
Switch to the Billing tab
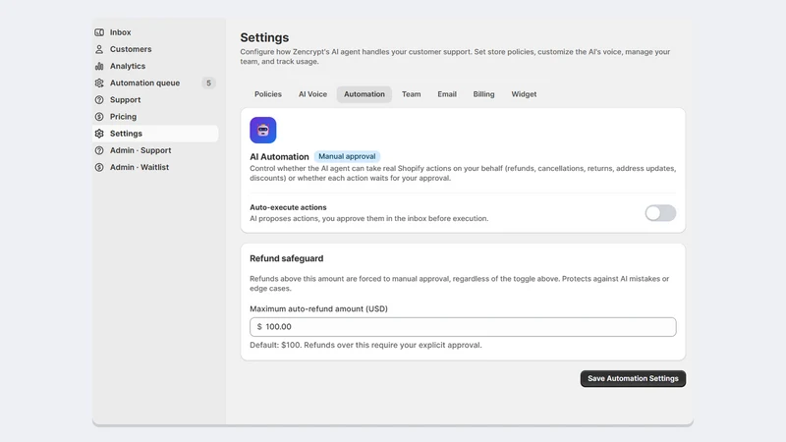tap(483, 94)
